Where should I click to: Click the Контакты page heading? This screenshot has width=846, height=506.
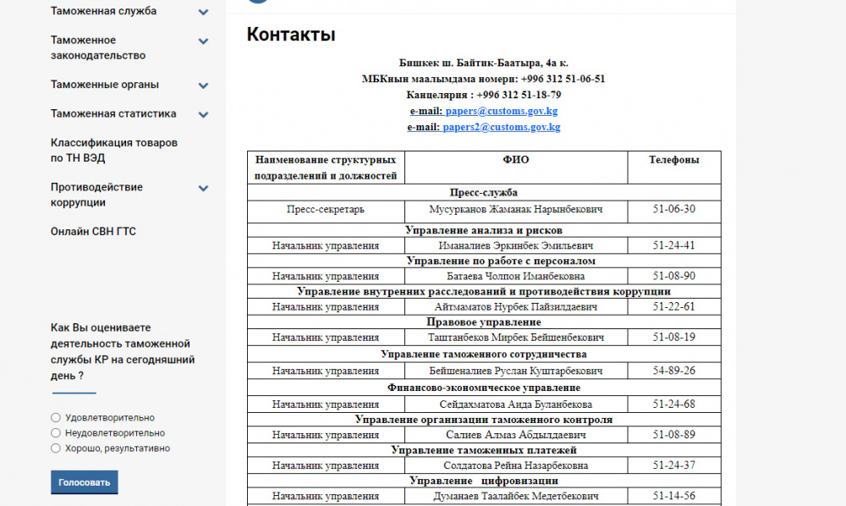291,35
